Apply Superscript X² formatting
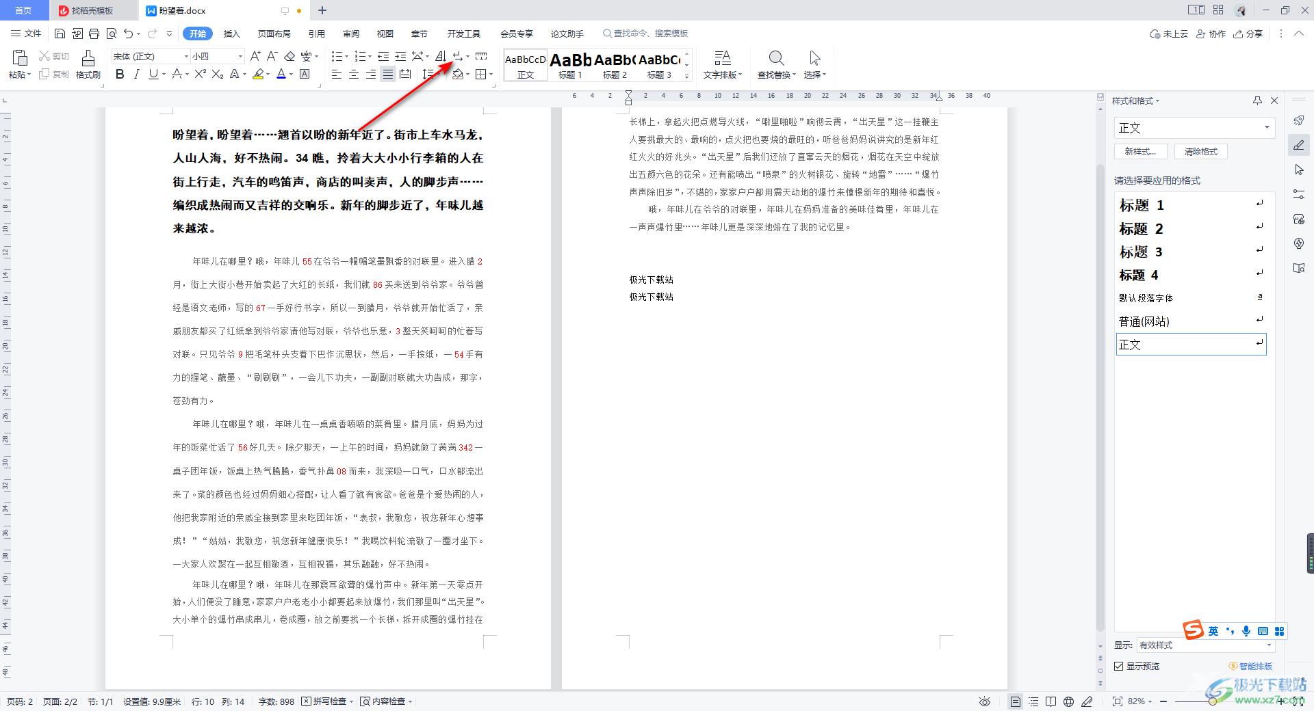1314x711 pixels. point(200,74)
